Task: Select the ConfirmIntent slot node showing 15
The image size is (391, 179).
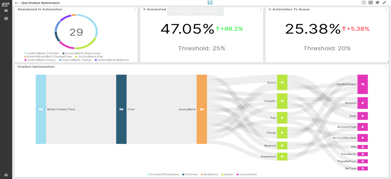Action: pos(362,84)
